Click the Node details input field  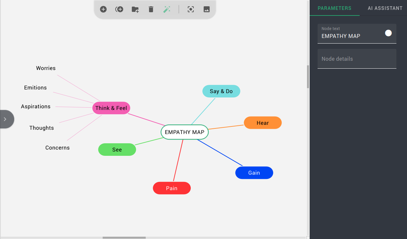(357, 59)
